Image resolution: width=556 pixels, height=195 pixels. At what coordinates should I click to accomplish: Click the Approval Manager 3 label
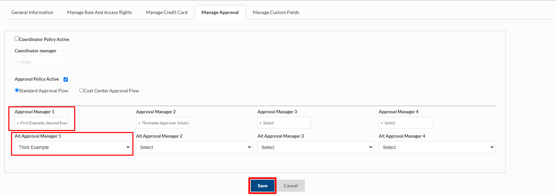click(277, 112)
